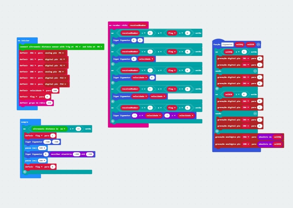
Task: Change the analog pin P0 dropdown
Action: [61, 72]
